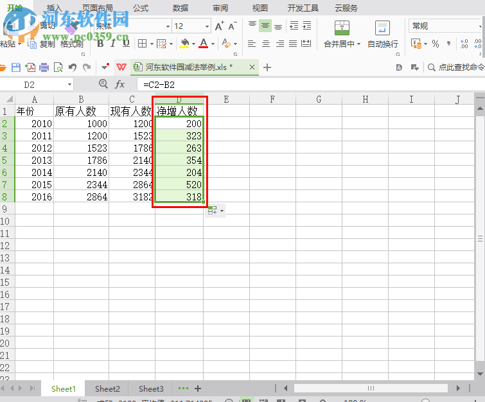Open the 公式 ribbon tab
The width and height of the screenshot is (485, 402).
141,8
